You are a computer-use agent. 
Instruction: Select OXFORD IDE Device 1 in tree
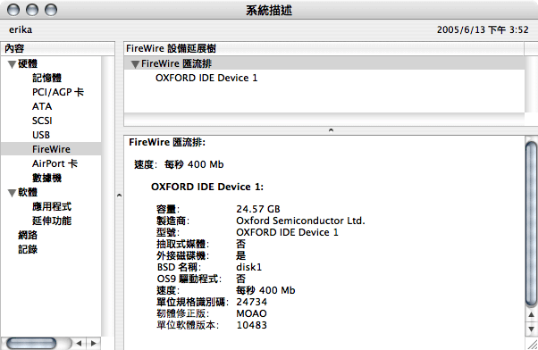pos(206,78)
